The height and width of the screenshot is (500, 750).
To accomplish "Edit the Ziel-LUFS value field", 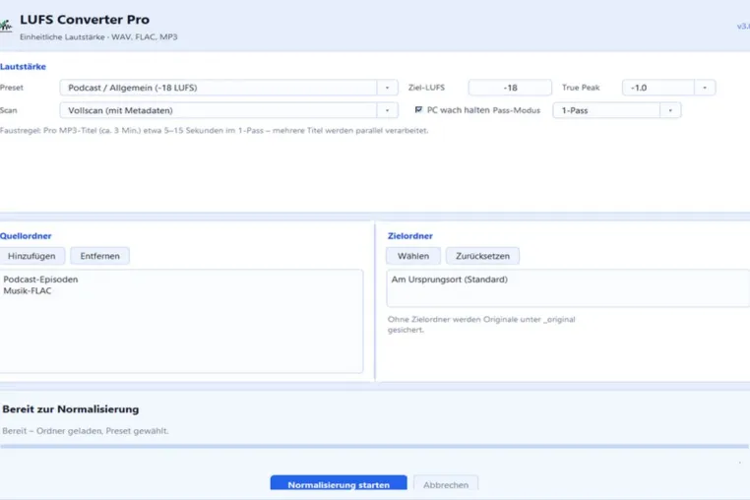I will [x=510, y=88].
